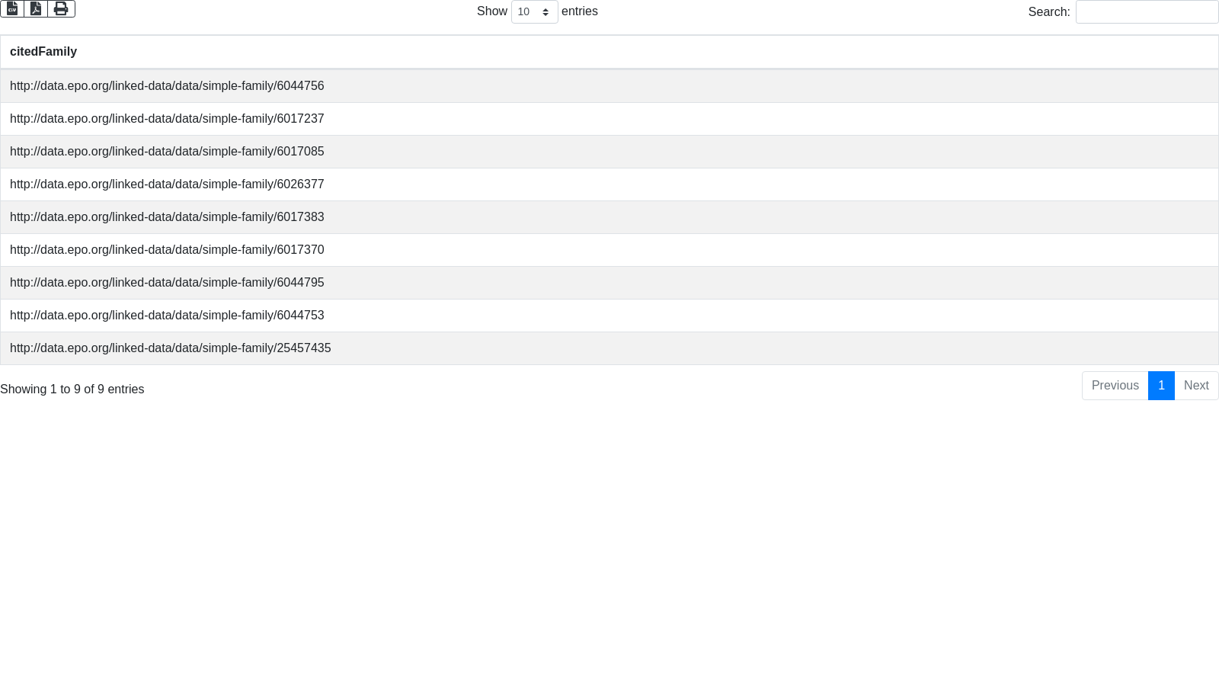The width and height of the screenshot is (1219, 686).
Task: Click the simple-family/6044795 entry
Action: click(x=167, y=283)
